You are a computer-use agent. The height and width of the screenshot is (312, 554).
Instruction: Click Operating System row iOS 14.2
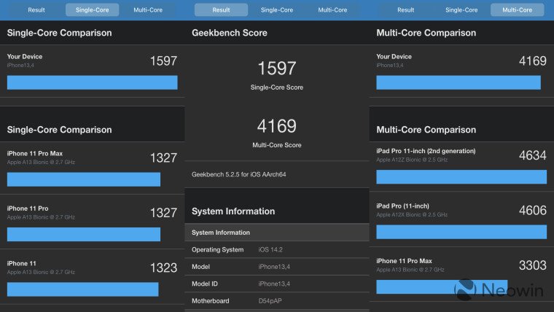[277, 250]
